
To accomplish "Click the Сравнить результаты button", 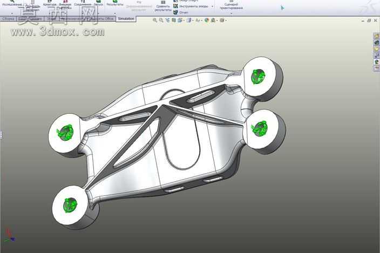I will 163,7.
